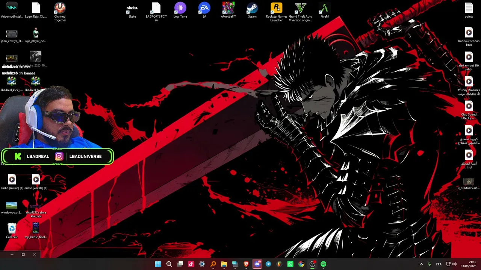Select the rap_battle_final... file
The image size is (481, 270).
pyautogui.click(x=36, y=231)
